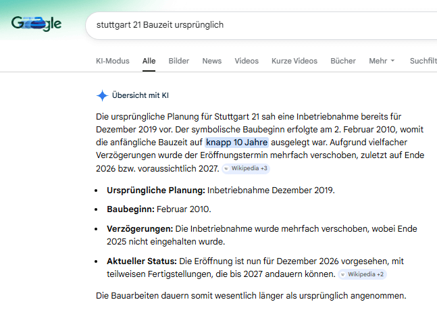Image resolution: width=437 pixels, height=329 pixels.
Task: Click the 'Baubeginn' bullet point
Action: [x=159, y=209]
